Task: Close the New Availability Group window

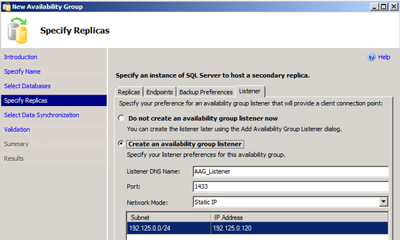Action: [x=393, y=7]
